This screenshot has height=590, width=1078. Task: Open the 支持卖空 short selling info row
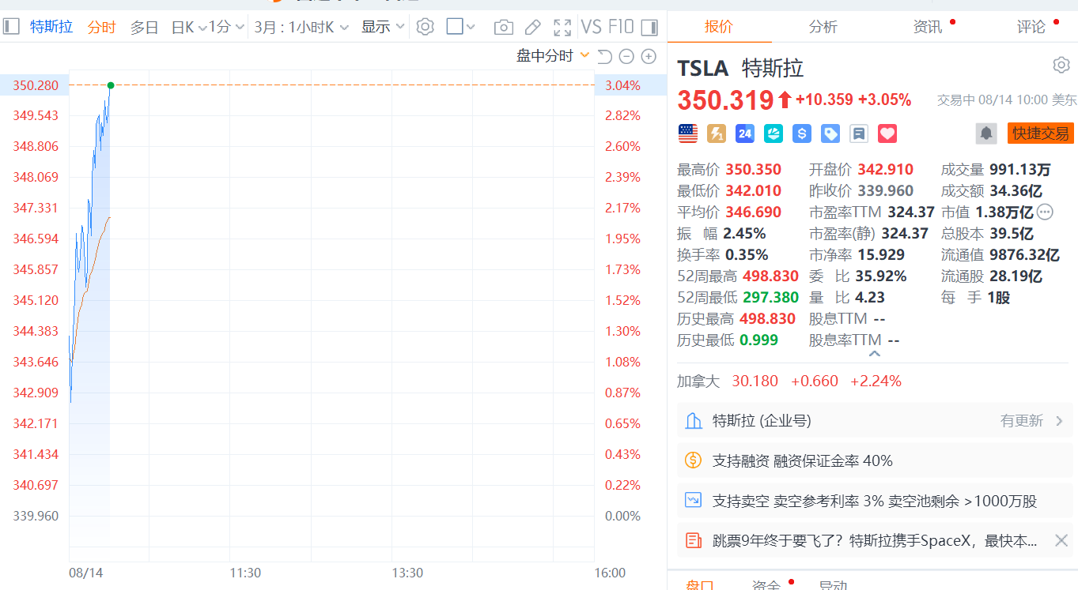coord(875,500)
